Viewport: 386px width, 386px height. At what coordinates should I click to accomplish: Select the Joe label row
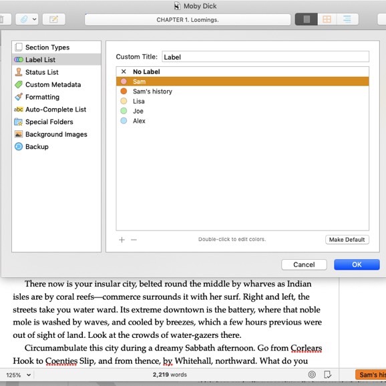(x=242, y=111)
